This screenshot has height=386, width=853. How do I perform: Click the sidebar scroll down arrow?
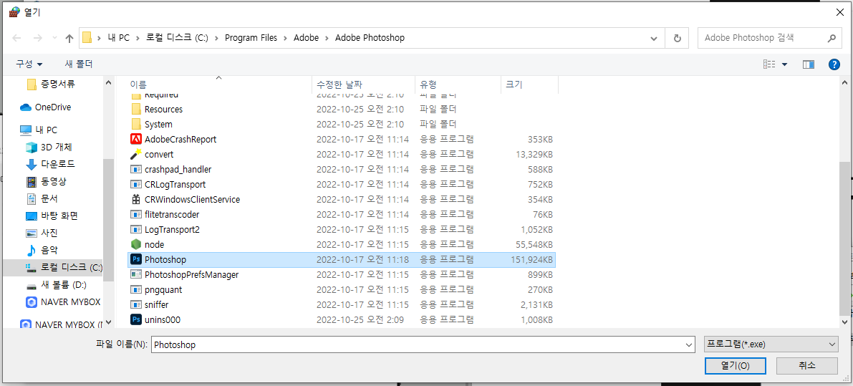coord(108,323)
